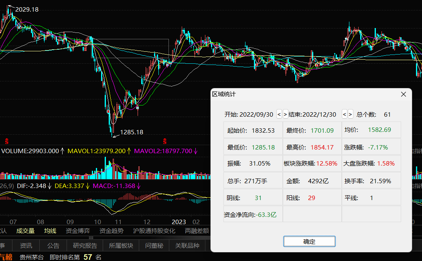Switch to the 资金博弈 indicator
Screen dimensions: 422x261
[x=78, y=231]
